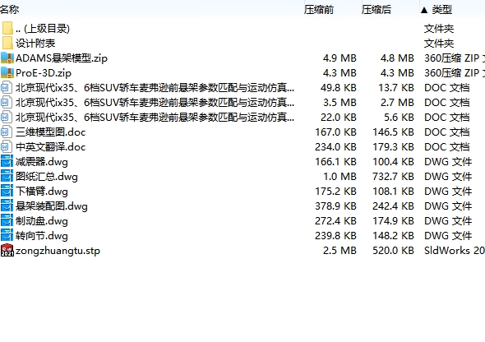Click the 179.3 KB compressed size cell
485x342 pixels.
pos(394,147)
